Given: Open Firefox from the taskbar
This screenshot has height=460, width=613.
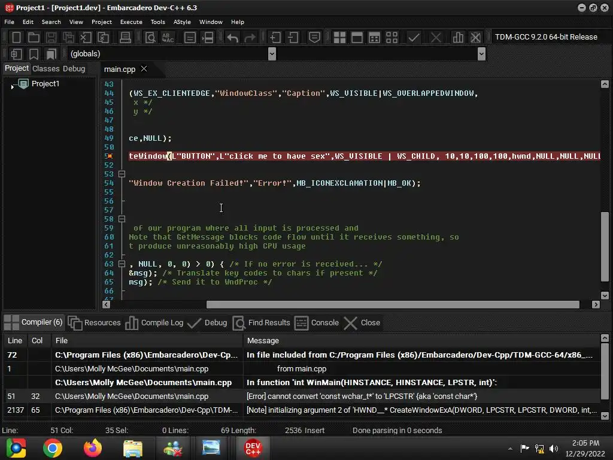Looking at the screenshot, I should 93,448.
